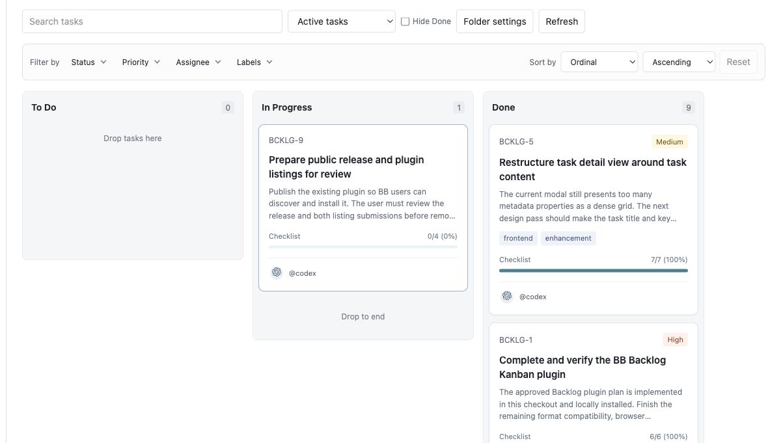This screenshot has width=781, height=443.
Task: Expand the Labels filter dropdown
Action: tap(254, 62)
